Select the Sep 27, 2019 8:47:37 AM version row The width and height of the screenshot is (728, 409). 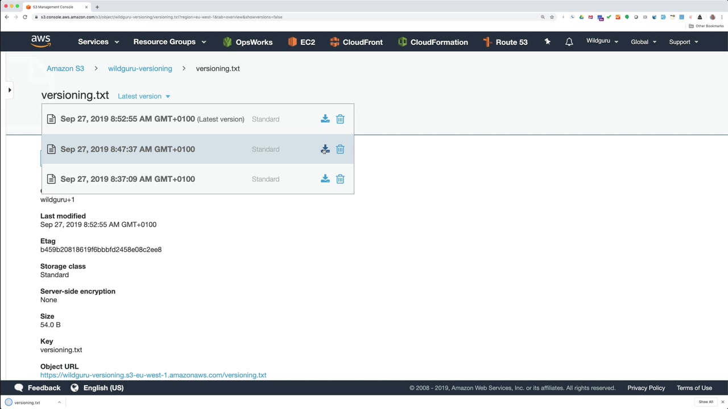click(197, 149)
